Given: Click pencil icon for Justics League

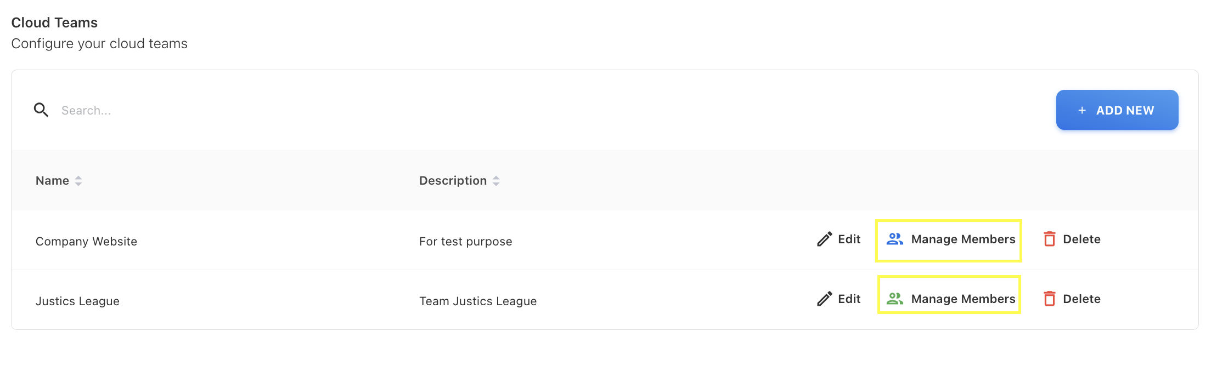Looking at the screenshot, I should (x=824, y=299).
